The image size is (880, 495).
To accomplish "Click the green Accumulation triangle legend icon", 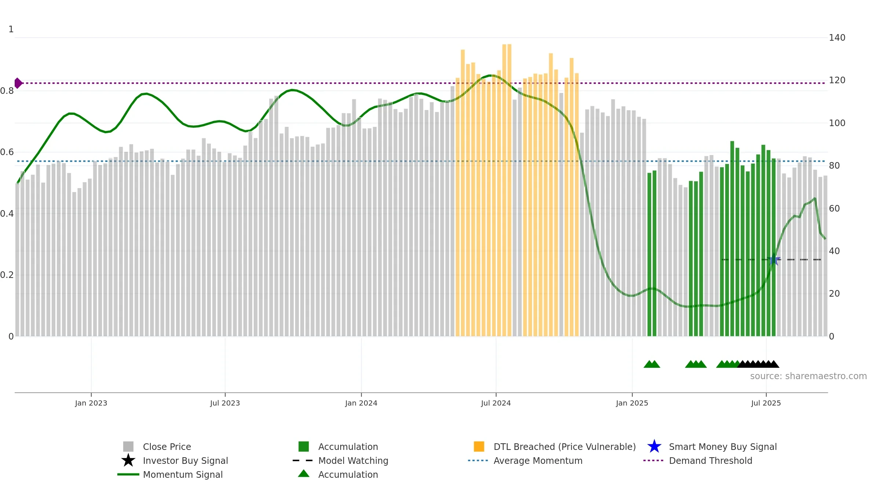I will pos(304,473).
